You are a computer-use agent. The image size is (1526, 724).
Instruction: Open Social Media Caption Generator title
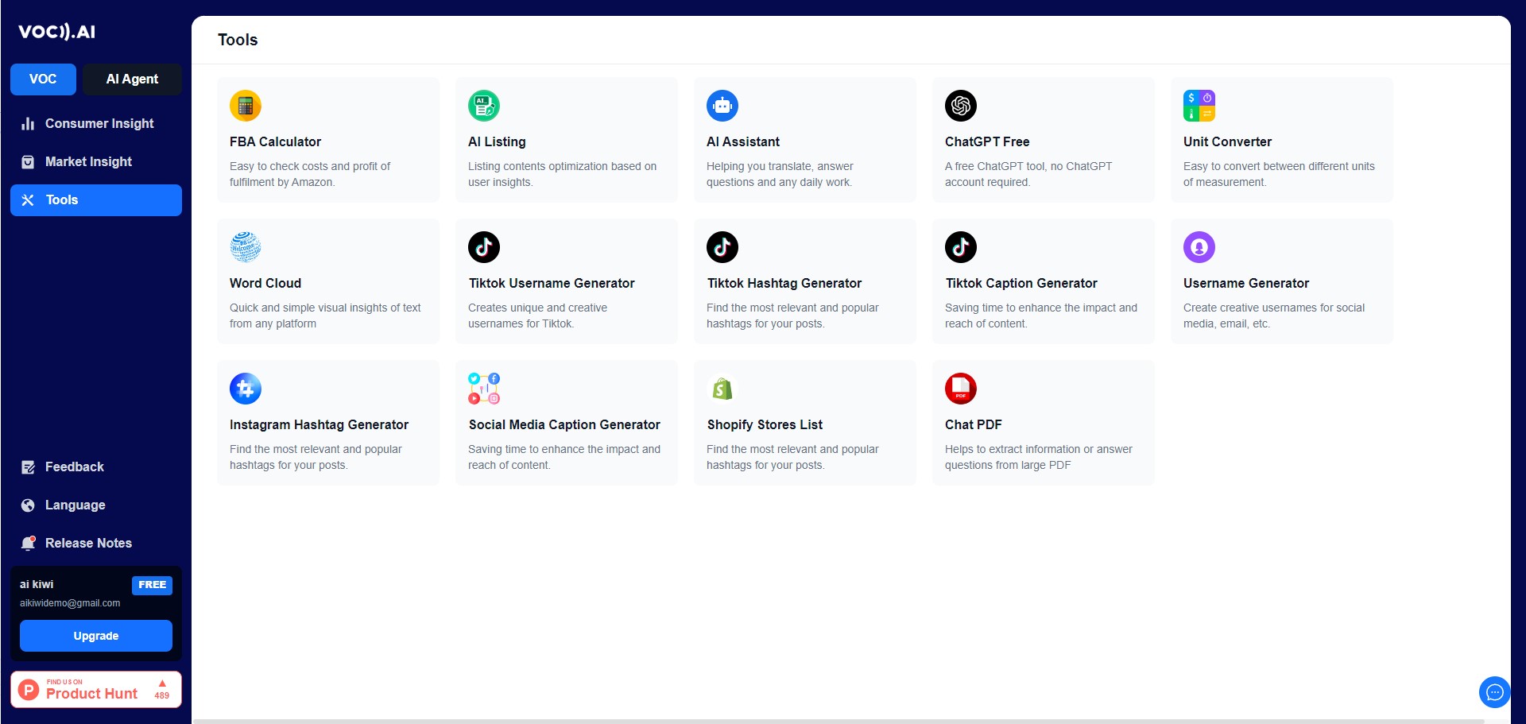tap(564, 424)
